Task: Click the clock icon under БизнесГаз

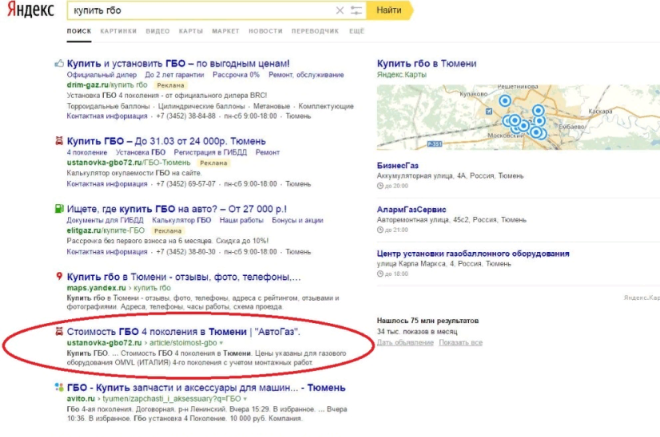Action: [x=380, y=186]
